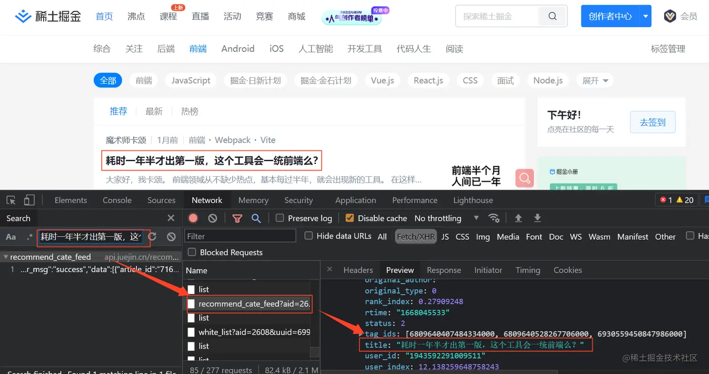Filter requests by Fetch/XHR type
The width and height of the screenshot is (709, 374).
coord(416,237)
